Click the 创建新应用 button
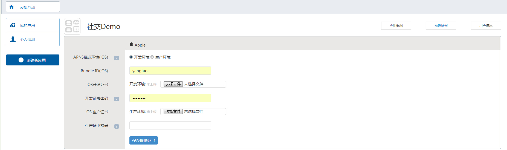This screenshot has width=507, height=150. (33, 60)
